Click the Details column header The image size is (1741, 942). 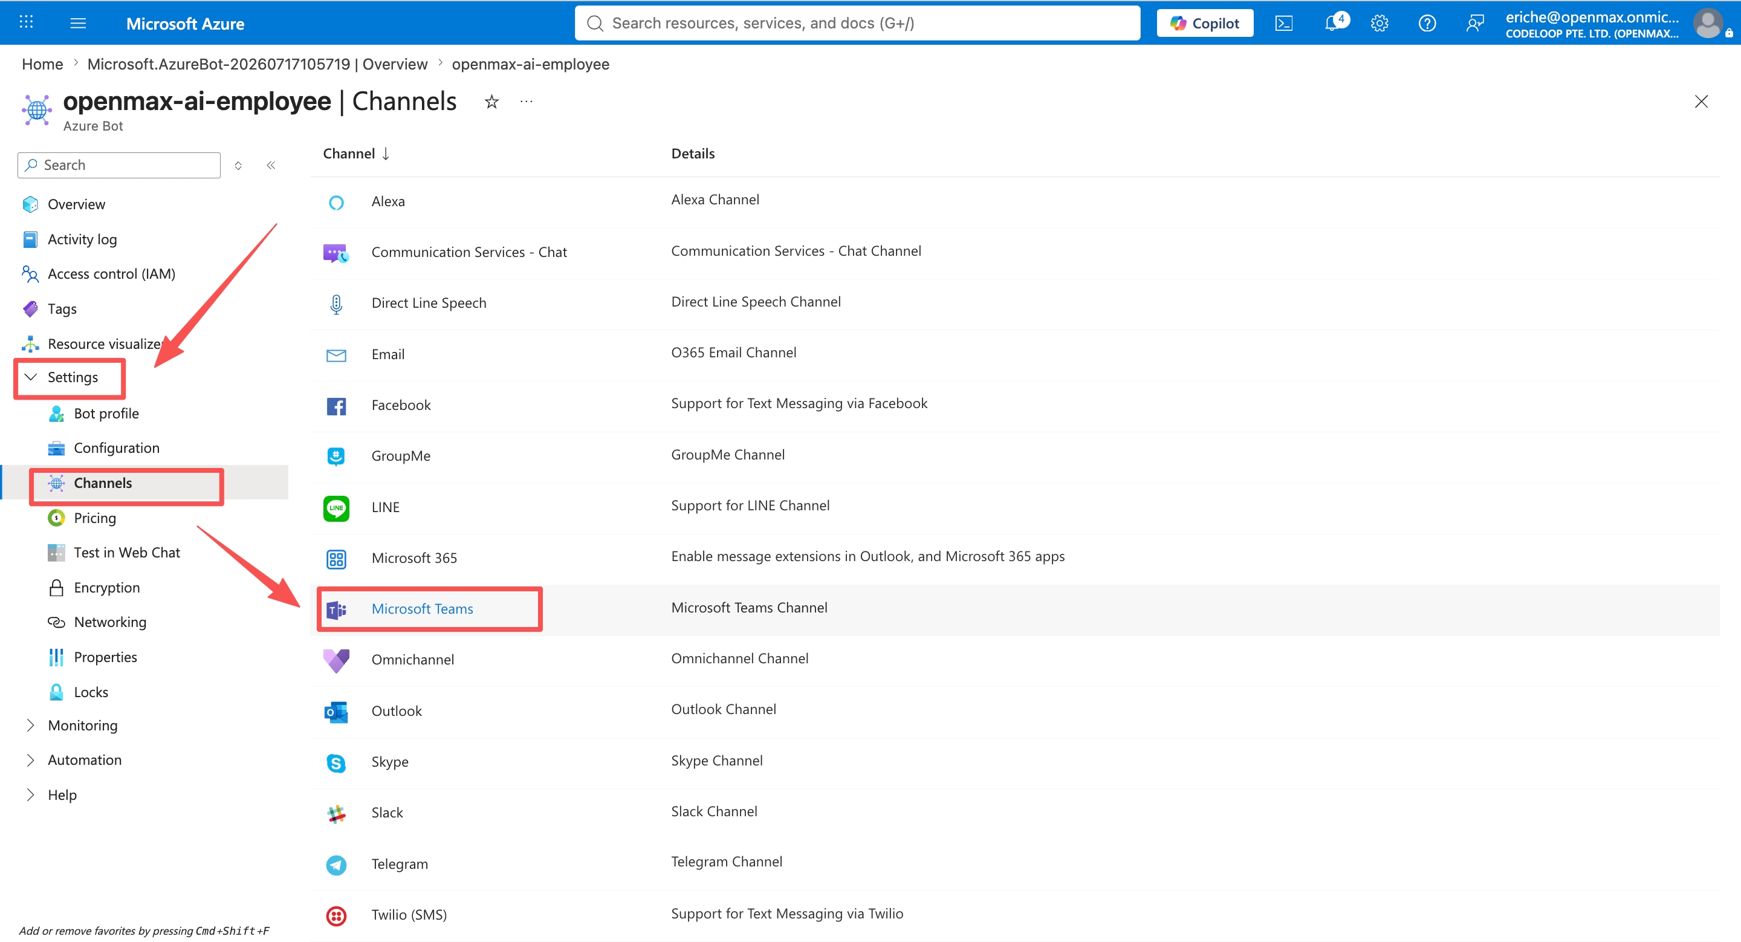(693, 154)
